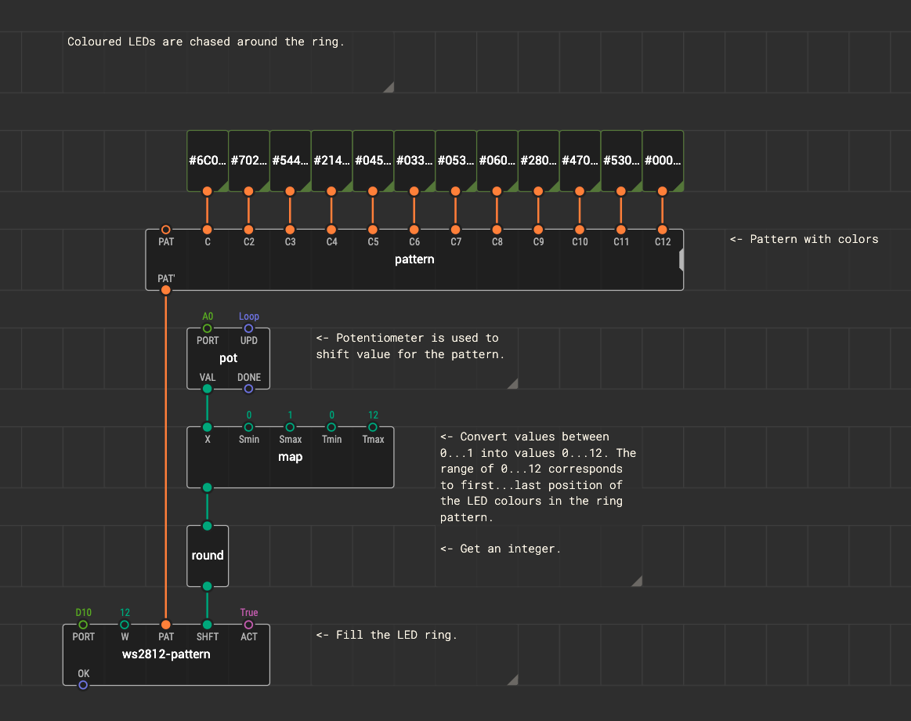Click the PAT' output pin of pattern
The height and width of the screenshot is (721, 911).
[165, 290]
